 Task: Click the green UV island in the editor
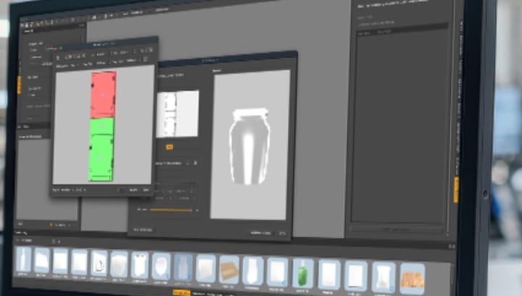click(102, 150)
